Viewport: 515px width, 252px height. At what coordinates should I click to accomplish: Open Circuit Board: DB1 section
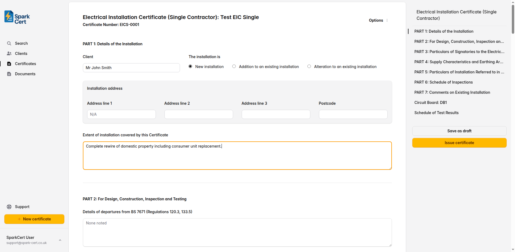(x=431, y=102)
